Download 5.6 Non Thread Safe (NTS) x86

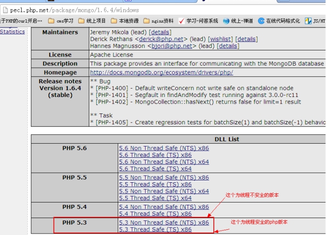click(164, 148)
